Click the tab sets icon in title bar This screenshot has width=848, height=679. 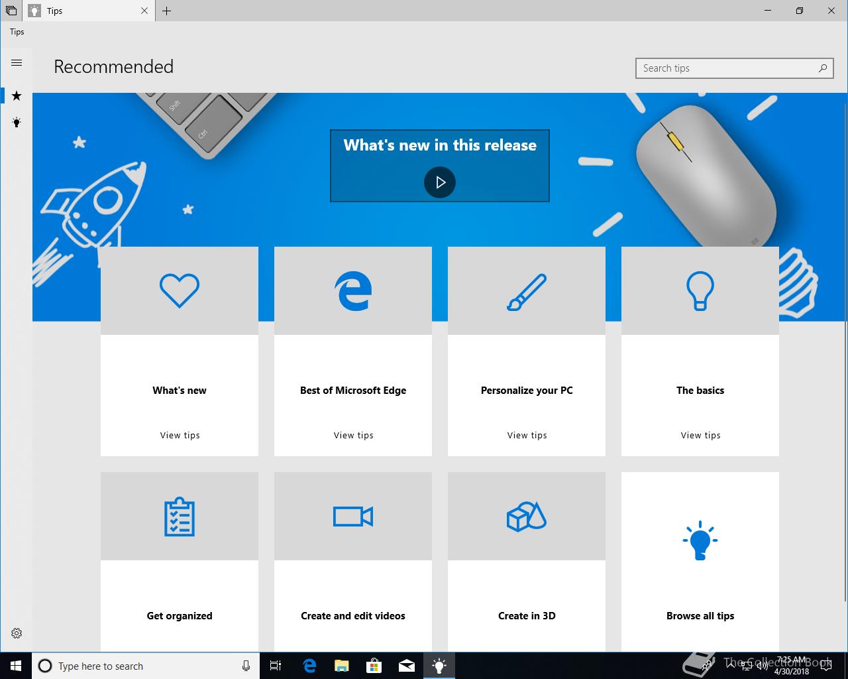[x=11, y=11]
